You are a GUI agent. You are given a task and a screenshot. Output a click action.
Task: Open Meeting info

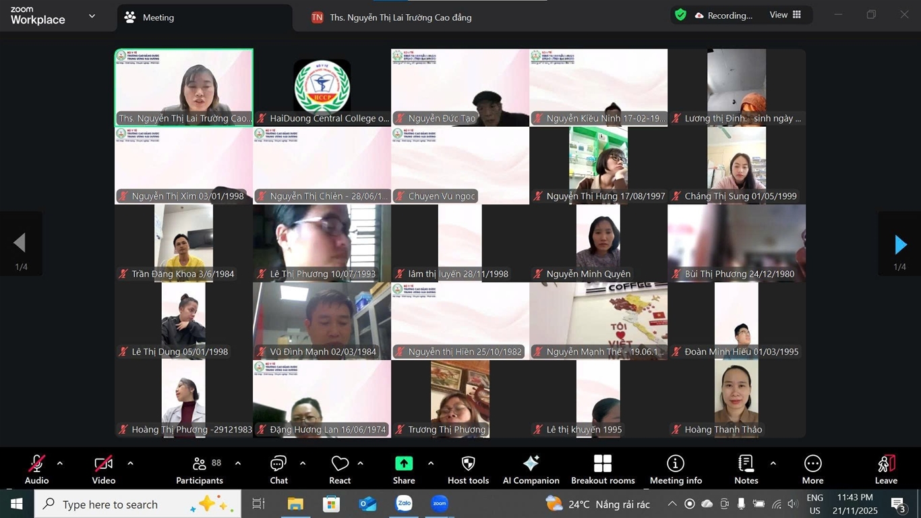click(x=676, y=469)
